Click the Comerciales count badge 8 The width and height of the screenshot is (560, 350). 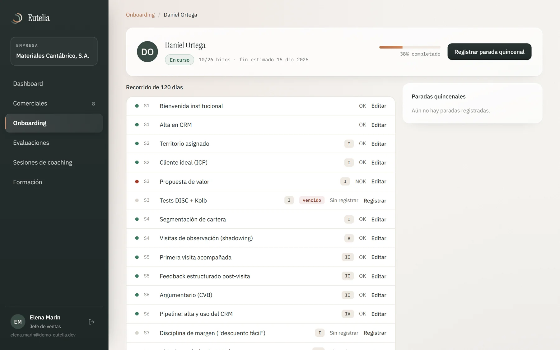(x=93, y=104)
